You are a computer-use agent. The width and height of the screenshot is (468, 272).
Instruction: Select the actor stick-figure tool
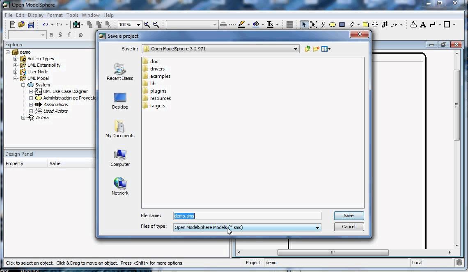click(323, 25)
